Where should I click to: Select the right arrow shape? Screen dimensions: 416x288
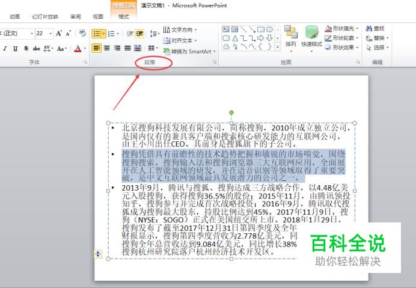point(261,38)
